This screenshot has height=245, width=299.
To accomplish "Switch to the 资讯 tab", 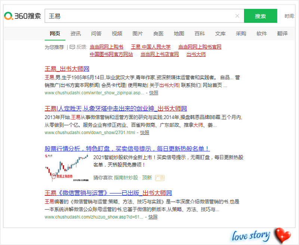I will pyautogui.click(x=75, y=34).
